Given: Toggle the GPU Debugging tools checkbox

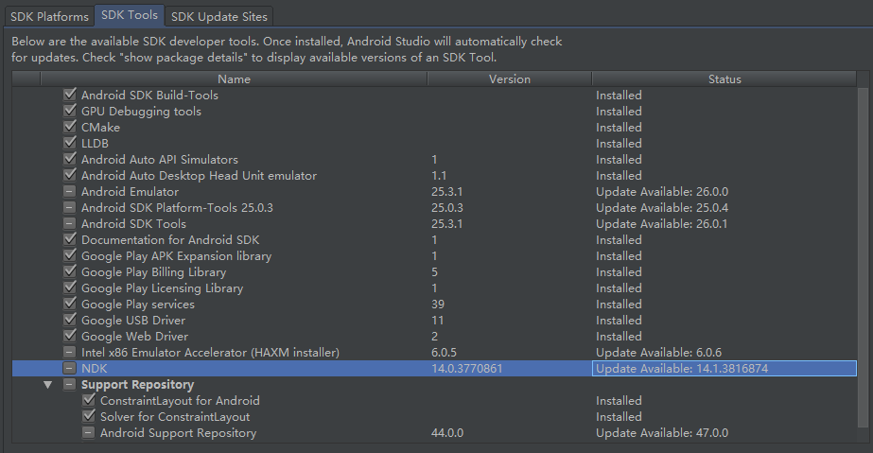Looking at the screenshot, I should pos(69,112).
